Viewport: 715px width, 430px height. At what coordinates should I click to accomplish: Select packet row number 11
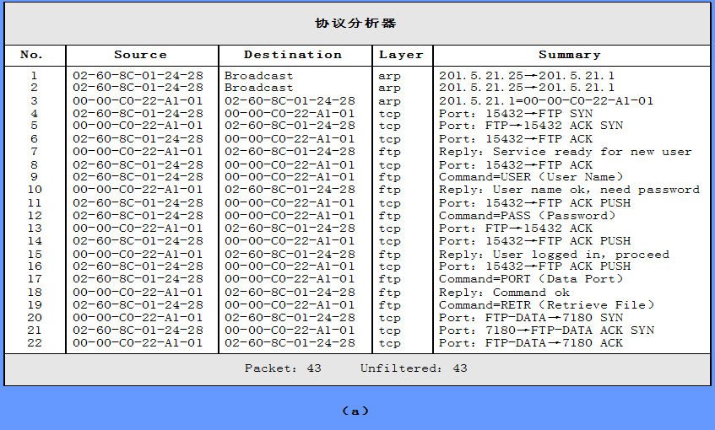35,202
